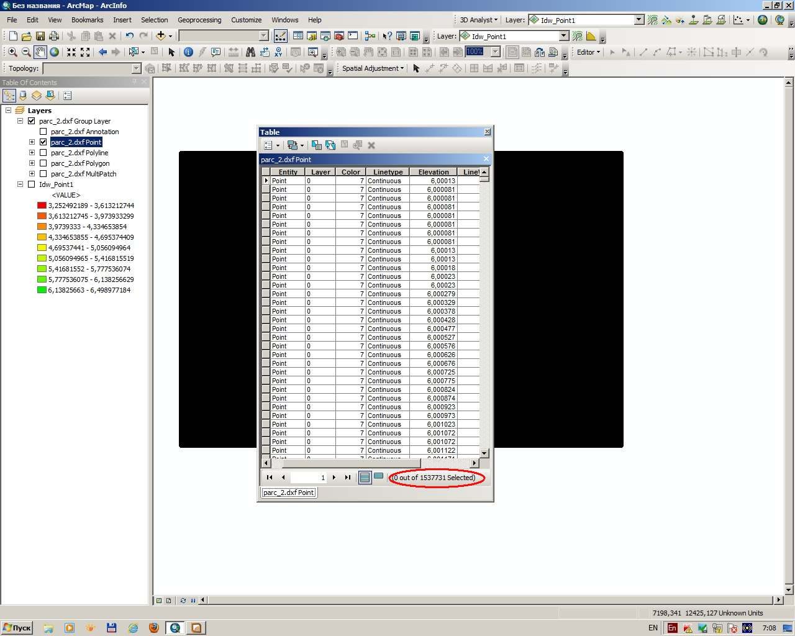Click the Пуск Start button

tap(17, 628)
